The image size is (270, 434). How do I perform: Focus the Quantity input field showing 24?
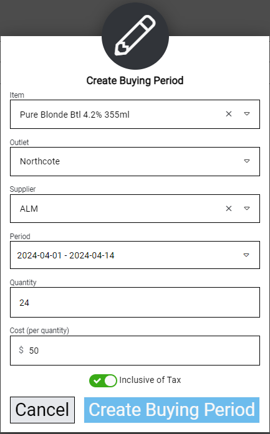pos(135,302)
